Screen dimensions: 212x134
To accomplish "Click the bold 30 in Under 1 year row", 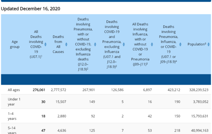I will pyautogui.click(x=43, y=102).
